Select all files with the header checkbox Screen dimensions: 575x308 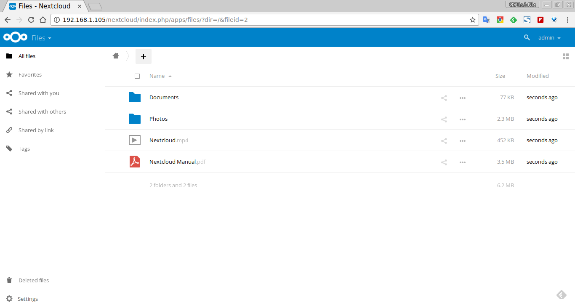(x=137, y=76)
